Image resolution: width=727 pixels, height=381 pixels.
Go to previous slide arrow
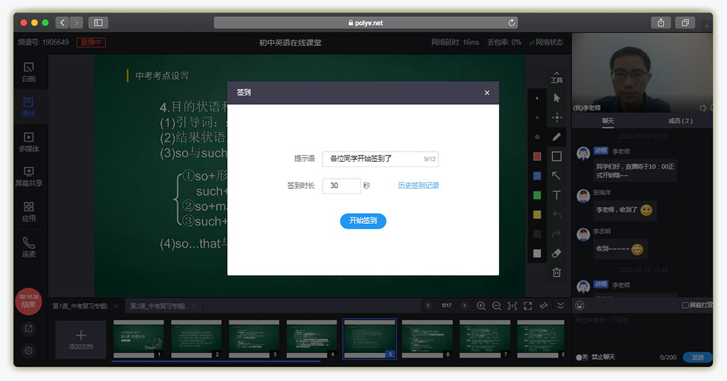(x=428, y=305)
